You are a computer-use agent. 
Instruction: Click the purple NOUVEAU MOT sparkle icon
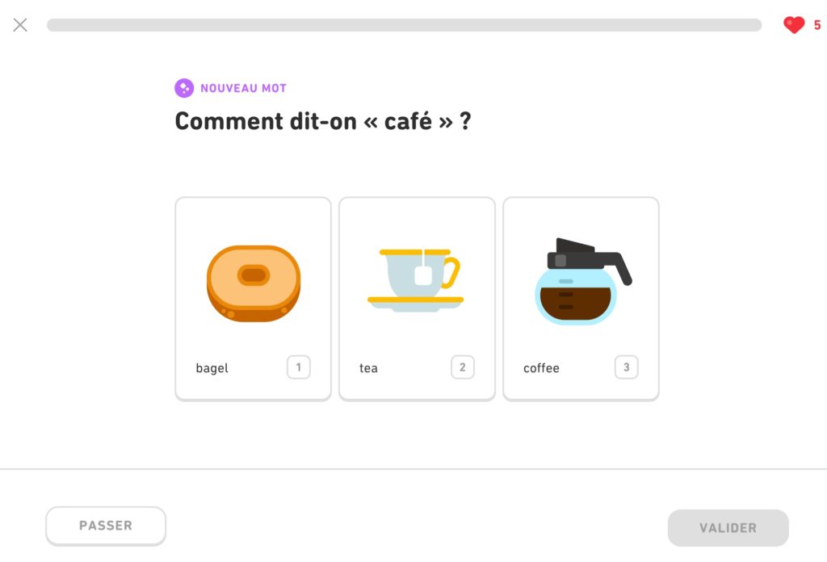click(x=184, y=87)
